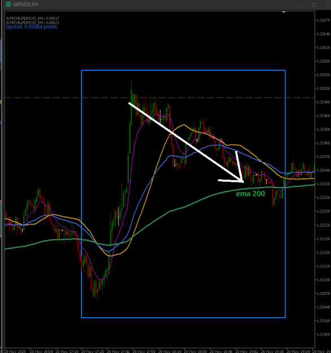This screenshot has width=331, height=353.
Task: Click the '28 Nov 18:30' time axis label
Action: point(195,351)
